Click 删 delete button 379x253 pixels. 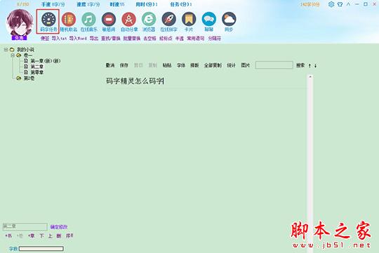click(x=59, y=235)
